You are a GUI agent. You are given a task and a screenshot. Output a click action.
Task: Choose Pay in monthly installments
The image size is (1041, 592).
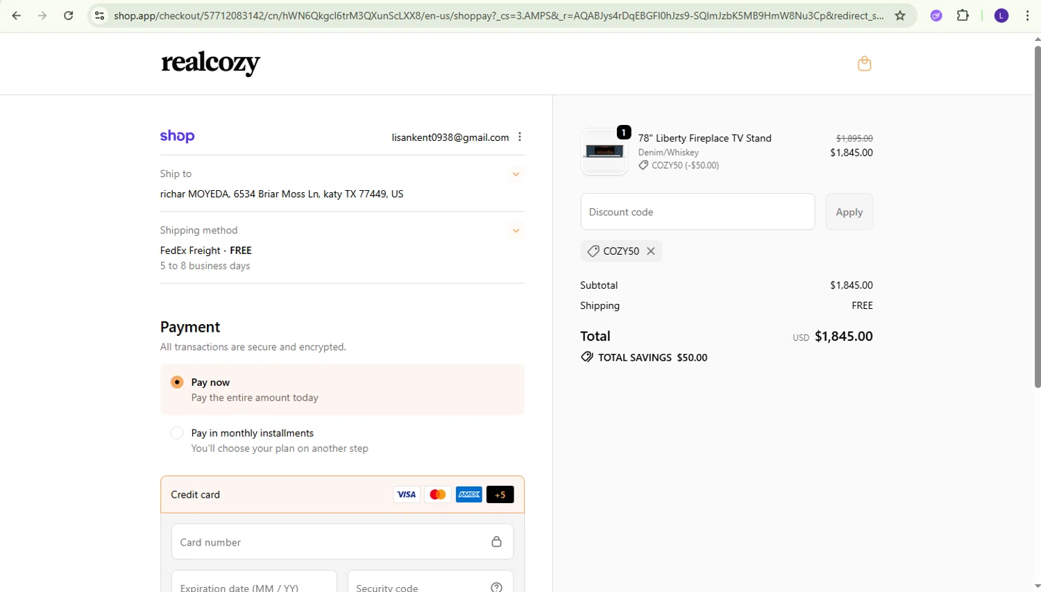click(177, 433)
